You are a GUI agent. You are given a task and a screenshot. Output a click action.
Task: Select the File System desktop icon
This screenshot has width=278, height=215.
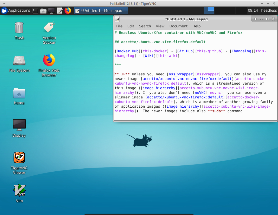pyautogui.click(x=19, y=64)
